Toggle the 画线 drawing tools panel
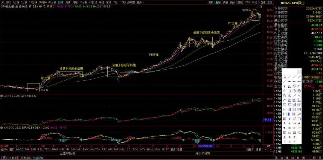This screenshot has height=160, width=323. click(x=240, y=2)
